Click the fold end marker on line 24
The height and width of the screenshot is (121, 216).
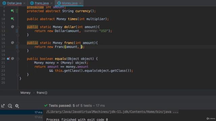18,75
